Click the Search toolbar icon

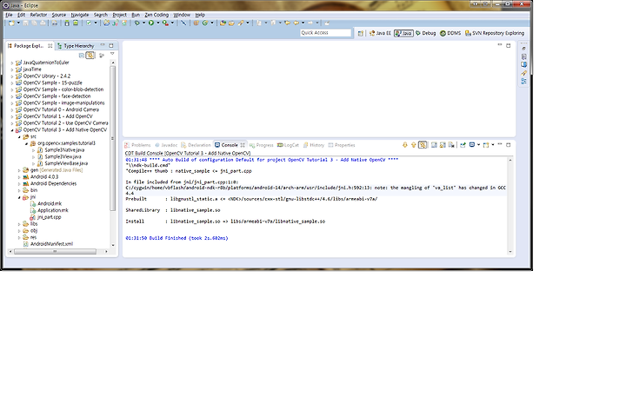[x=241, y=23]
